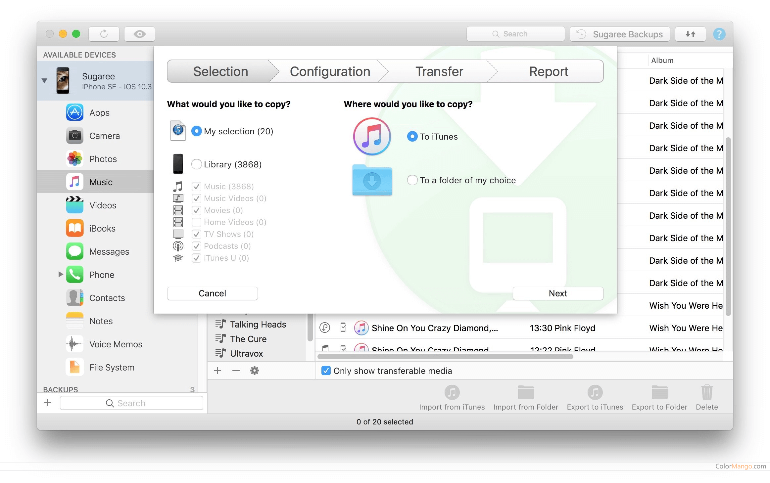Expand the Phone item triangle
This screenshot has width=770, height=483.
click(61, 274)
